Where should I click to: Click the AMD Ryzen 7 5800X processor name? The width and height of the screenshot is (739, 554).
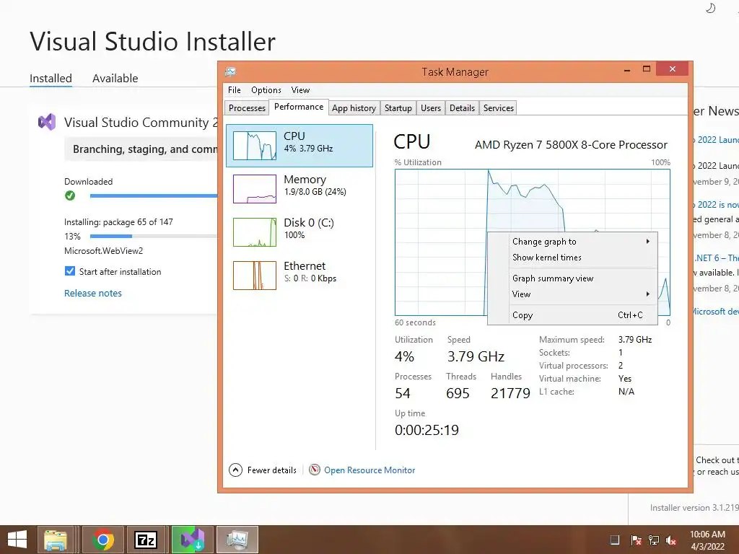click(x=571, y=144)
